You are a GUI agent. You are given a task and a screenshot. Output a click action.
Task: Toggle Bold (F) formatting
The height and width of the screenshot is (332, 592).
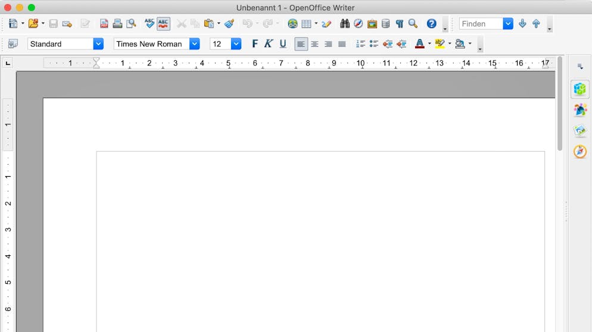(x=255, y=44)
